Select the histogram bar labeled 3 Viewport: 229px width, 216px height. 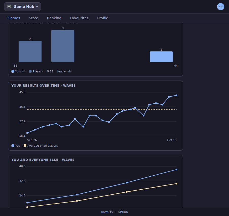pos(63,46)
